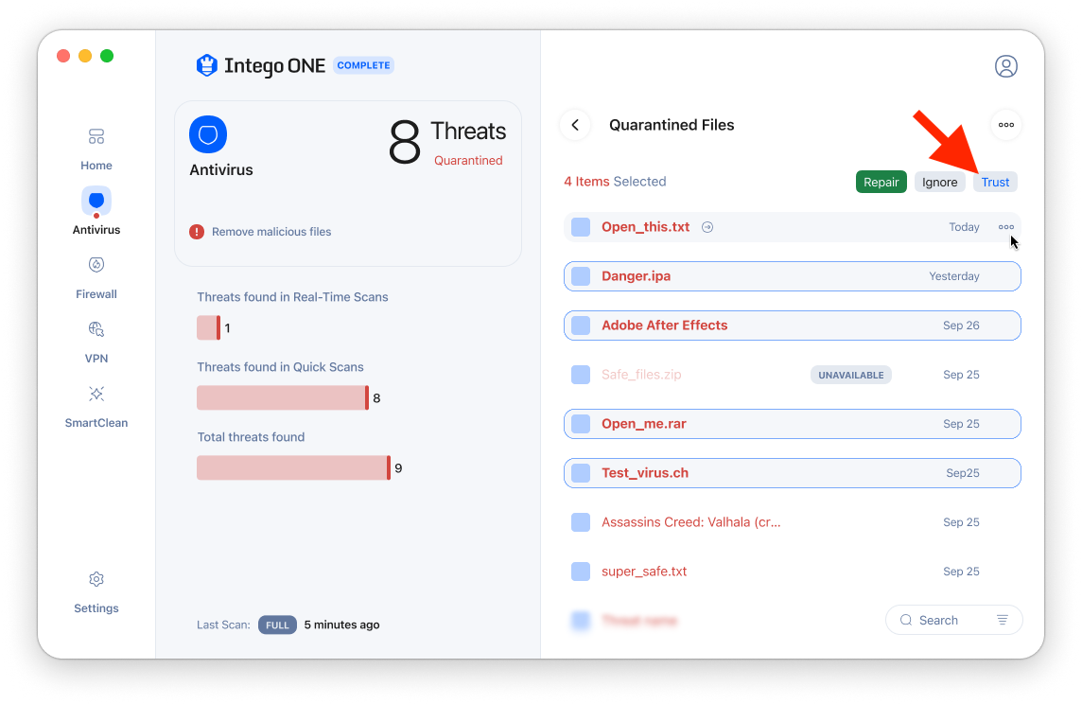Click the Trust button
The image size is (1082, 704).
[x=995, y=183]
